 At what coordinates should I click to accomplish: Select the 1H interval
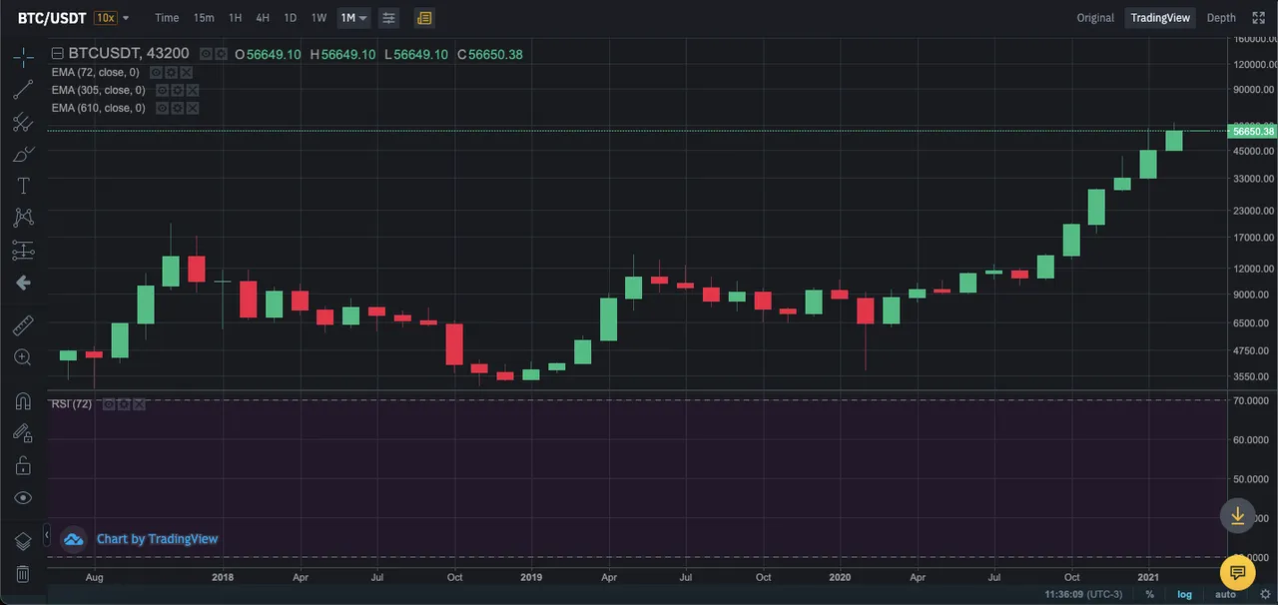(235, 18)
